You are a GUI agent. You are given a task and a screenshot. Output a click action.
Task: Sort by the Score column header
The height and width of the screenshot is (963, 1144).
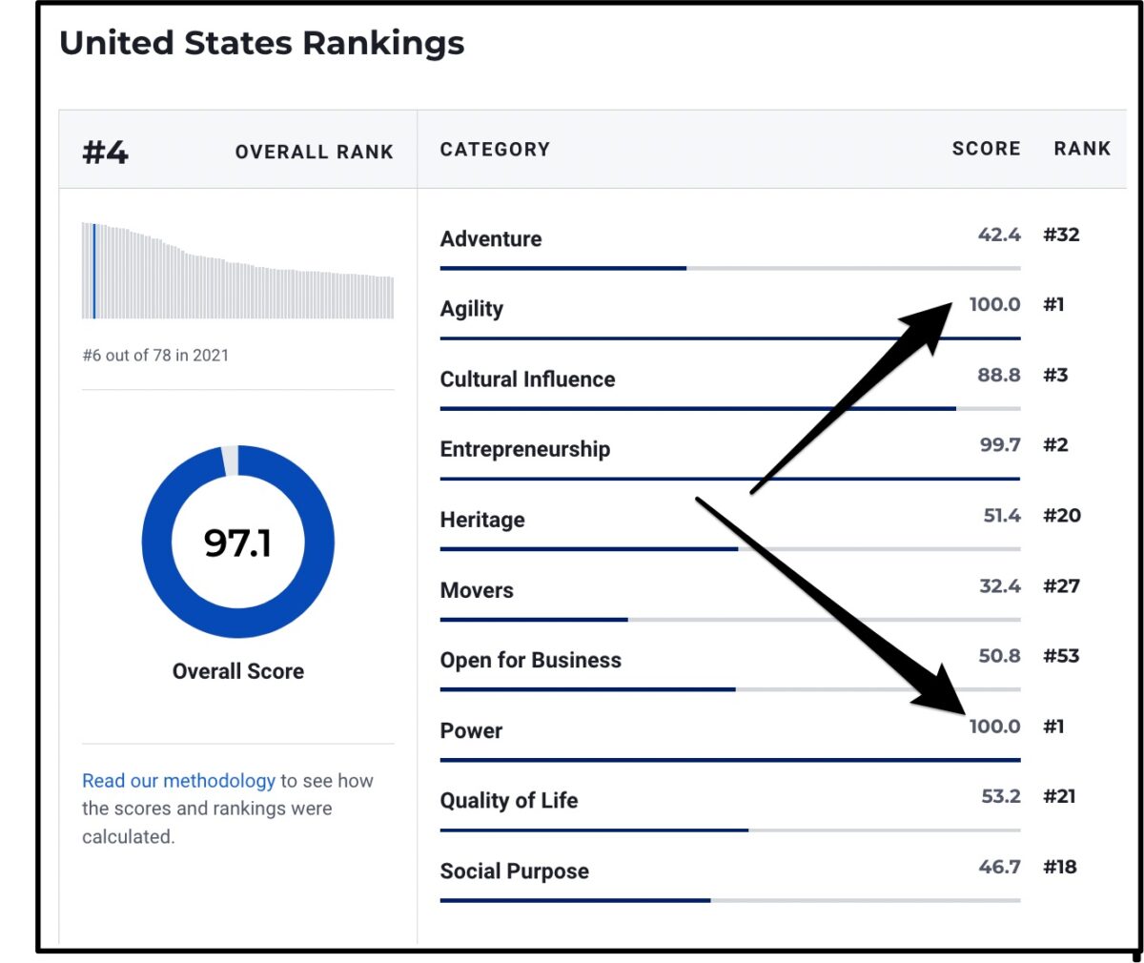tap(986, 149)
